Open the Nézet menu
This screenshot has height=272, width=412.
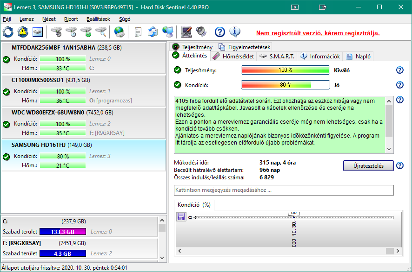click(x=49, y=19)
